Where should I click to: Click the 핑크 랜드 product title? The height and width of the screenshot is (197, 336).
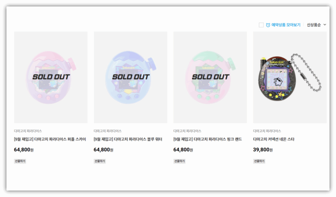point(208,139)
